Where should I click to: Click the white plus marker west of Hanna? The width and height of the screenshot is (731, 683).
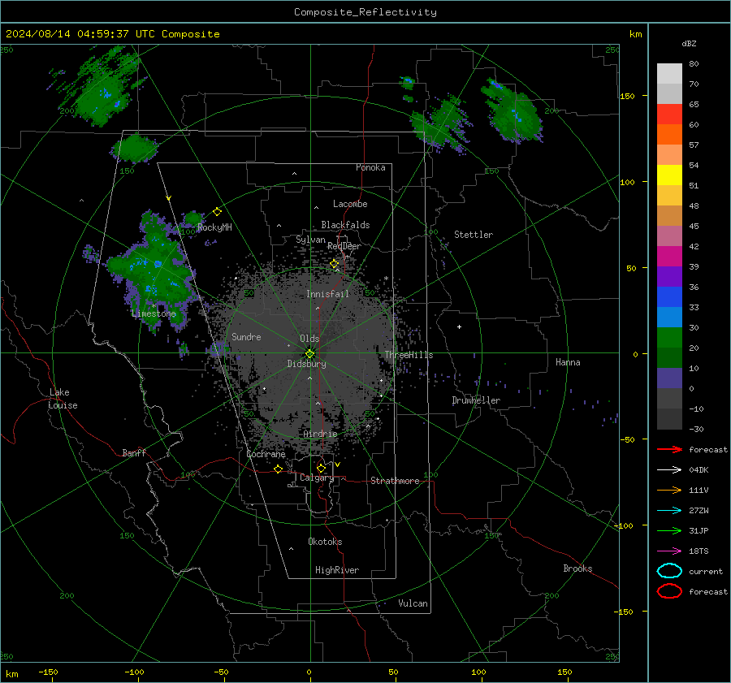tap(459, 326)
